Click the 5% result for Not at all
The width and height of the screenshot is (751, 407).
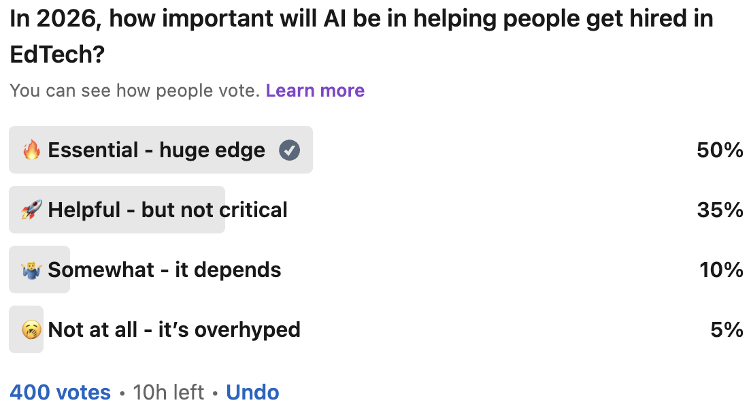tap(727, 329)
